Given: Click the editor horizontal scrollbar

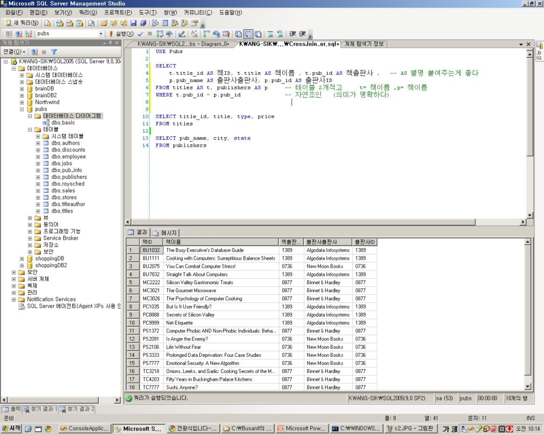Looking at the screenshot, I should [x=325, y=222].
